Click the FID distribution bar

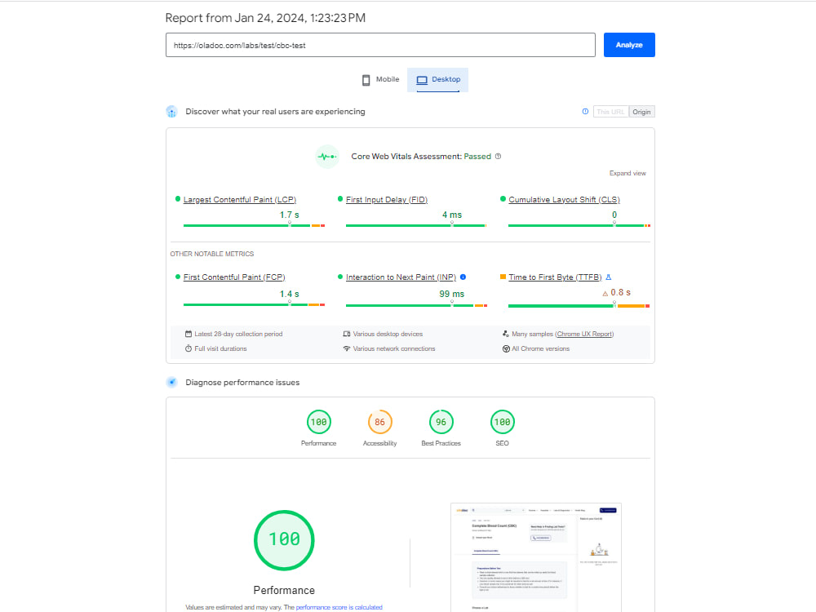pyautogui.click(x=416, y=225)
